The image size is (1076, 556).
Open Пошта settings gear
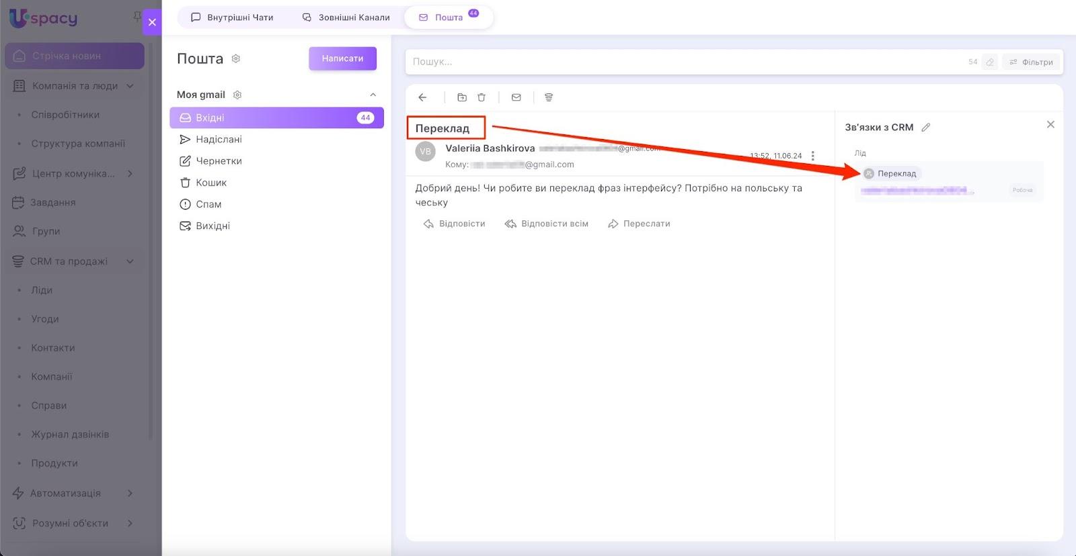click(236, 59)
